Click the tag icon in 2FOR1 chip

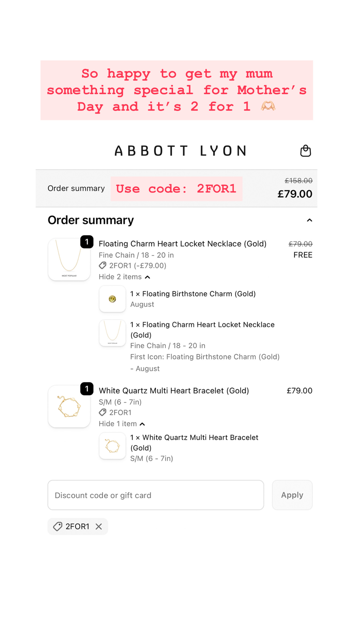pos(57,527)
